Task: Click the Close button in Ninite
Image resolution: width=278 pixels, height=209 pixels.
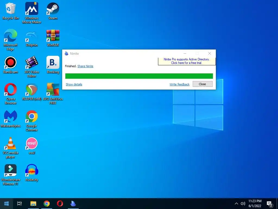Action: coord(203,84)
